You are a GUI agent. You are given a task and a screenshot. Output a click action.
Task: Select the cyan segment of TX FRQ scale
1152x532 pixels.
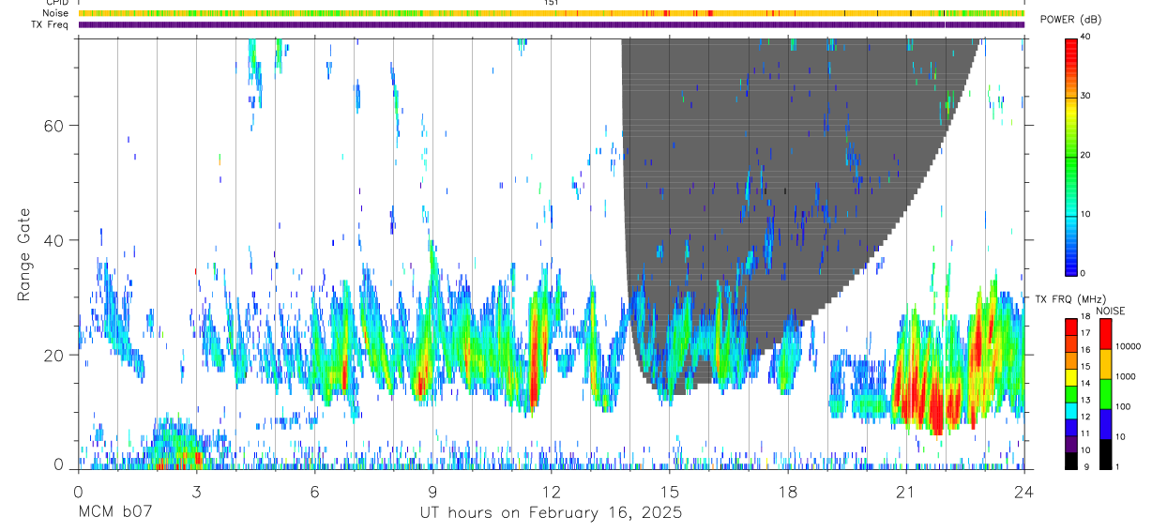click(x=1070, y=409)
